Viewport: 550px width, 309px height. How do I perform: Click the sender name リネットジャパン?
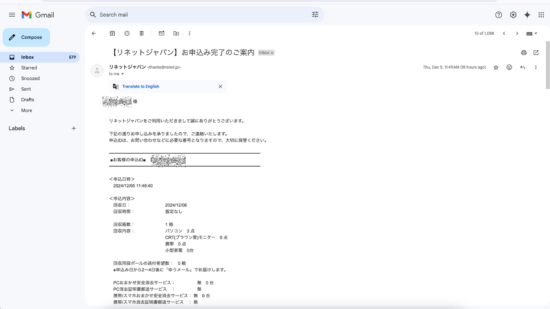click(x=127, y=67)
